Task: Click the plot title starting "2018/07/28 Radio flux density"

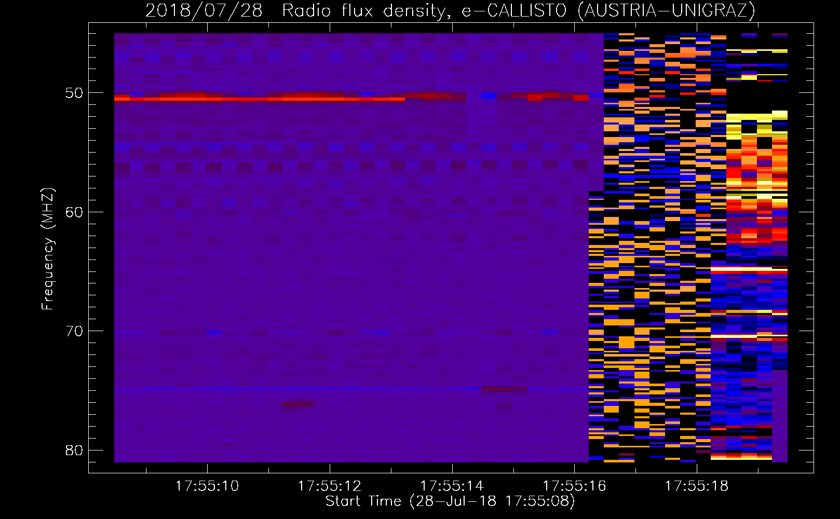Action: 450,10
